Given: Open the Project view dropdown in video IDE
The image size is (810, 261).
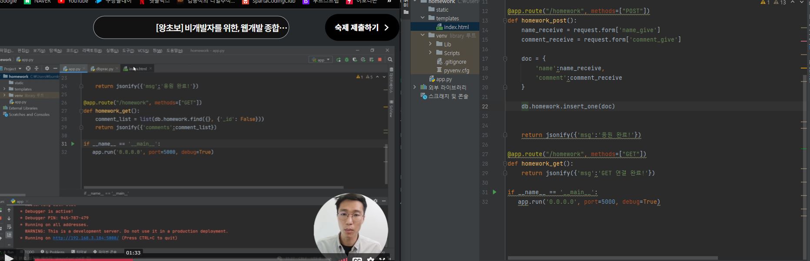Looking at the screenshot, I should coord(12,69).
